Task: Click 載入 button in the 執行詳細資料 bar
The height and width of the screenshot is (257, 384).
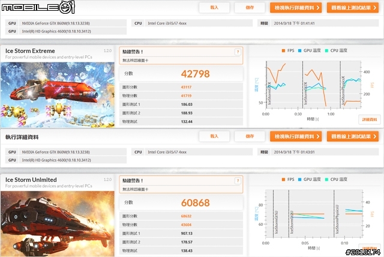Action: [x=214, y=136]
